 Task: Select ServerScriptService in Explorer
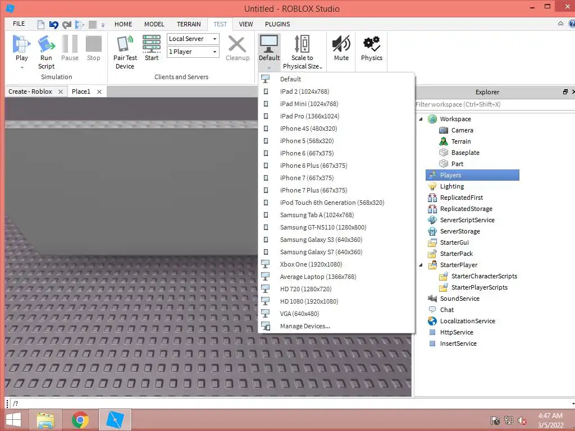(x=467, y=220)
